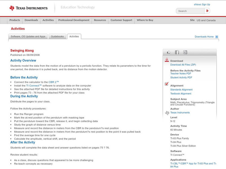Click the Texas Instruments logo
The height and width of the screenshot is (169, 226).
[28, 8]
